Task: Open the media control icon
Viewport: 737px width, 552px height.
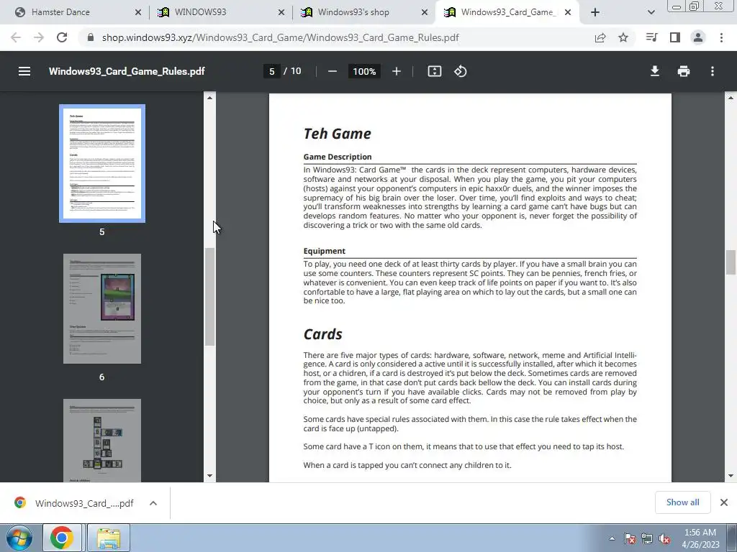Action: tap(651, 37)
